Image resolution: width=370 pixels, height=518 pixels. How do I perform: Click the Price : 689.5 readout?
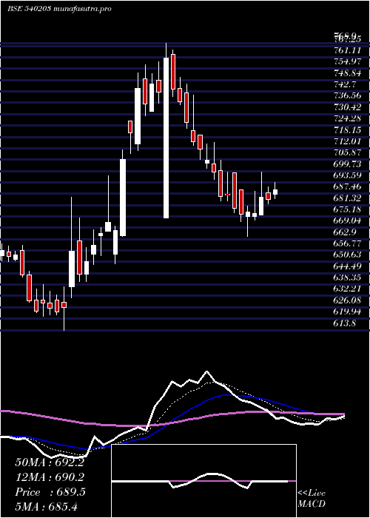[x=50, y=492]
